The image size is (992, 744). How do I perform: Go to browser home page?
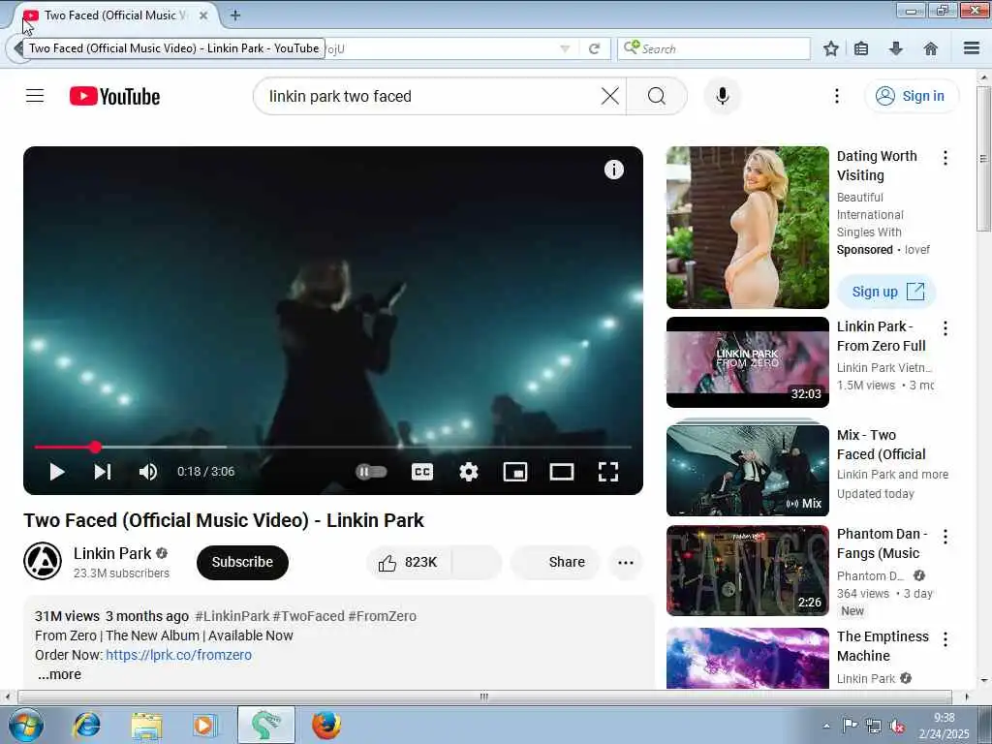tap(931, 48)
